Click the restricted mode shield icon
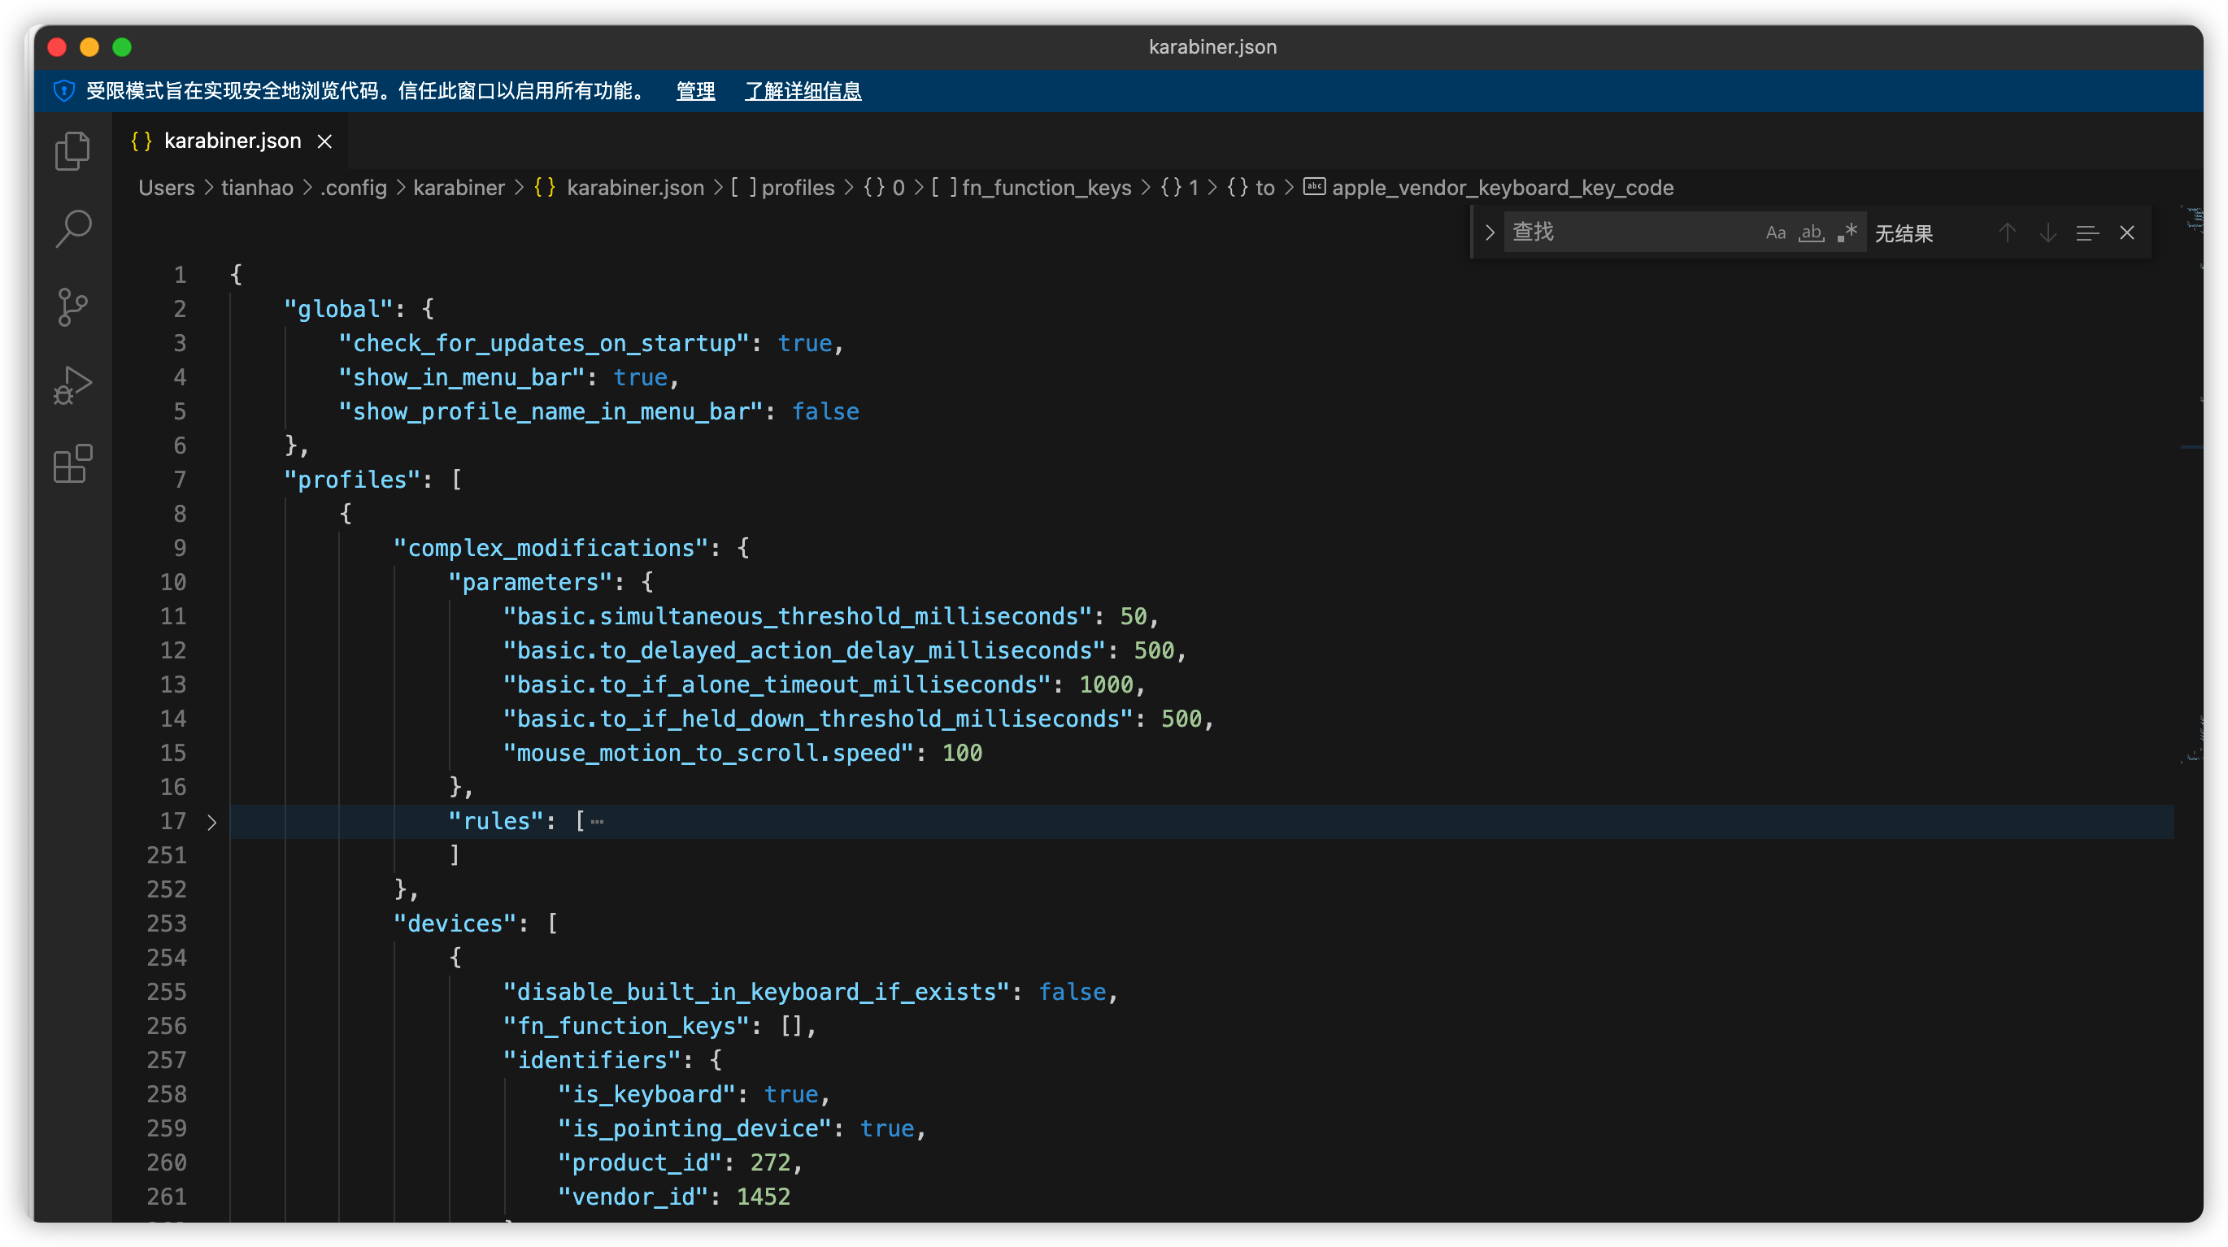Image resolution: width=2228 pixels, height=1247 pixels. 63,91
